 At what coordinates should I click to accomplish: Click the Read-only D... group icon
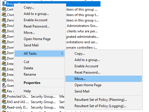[4, 107]
